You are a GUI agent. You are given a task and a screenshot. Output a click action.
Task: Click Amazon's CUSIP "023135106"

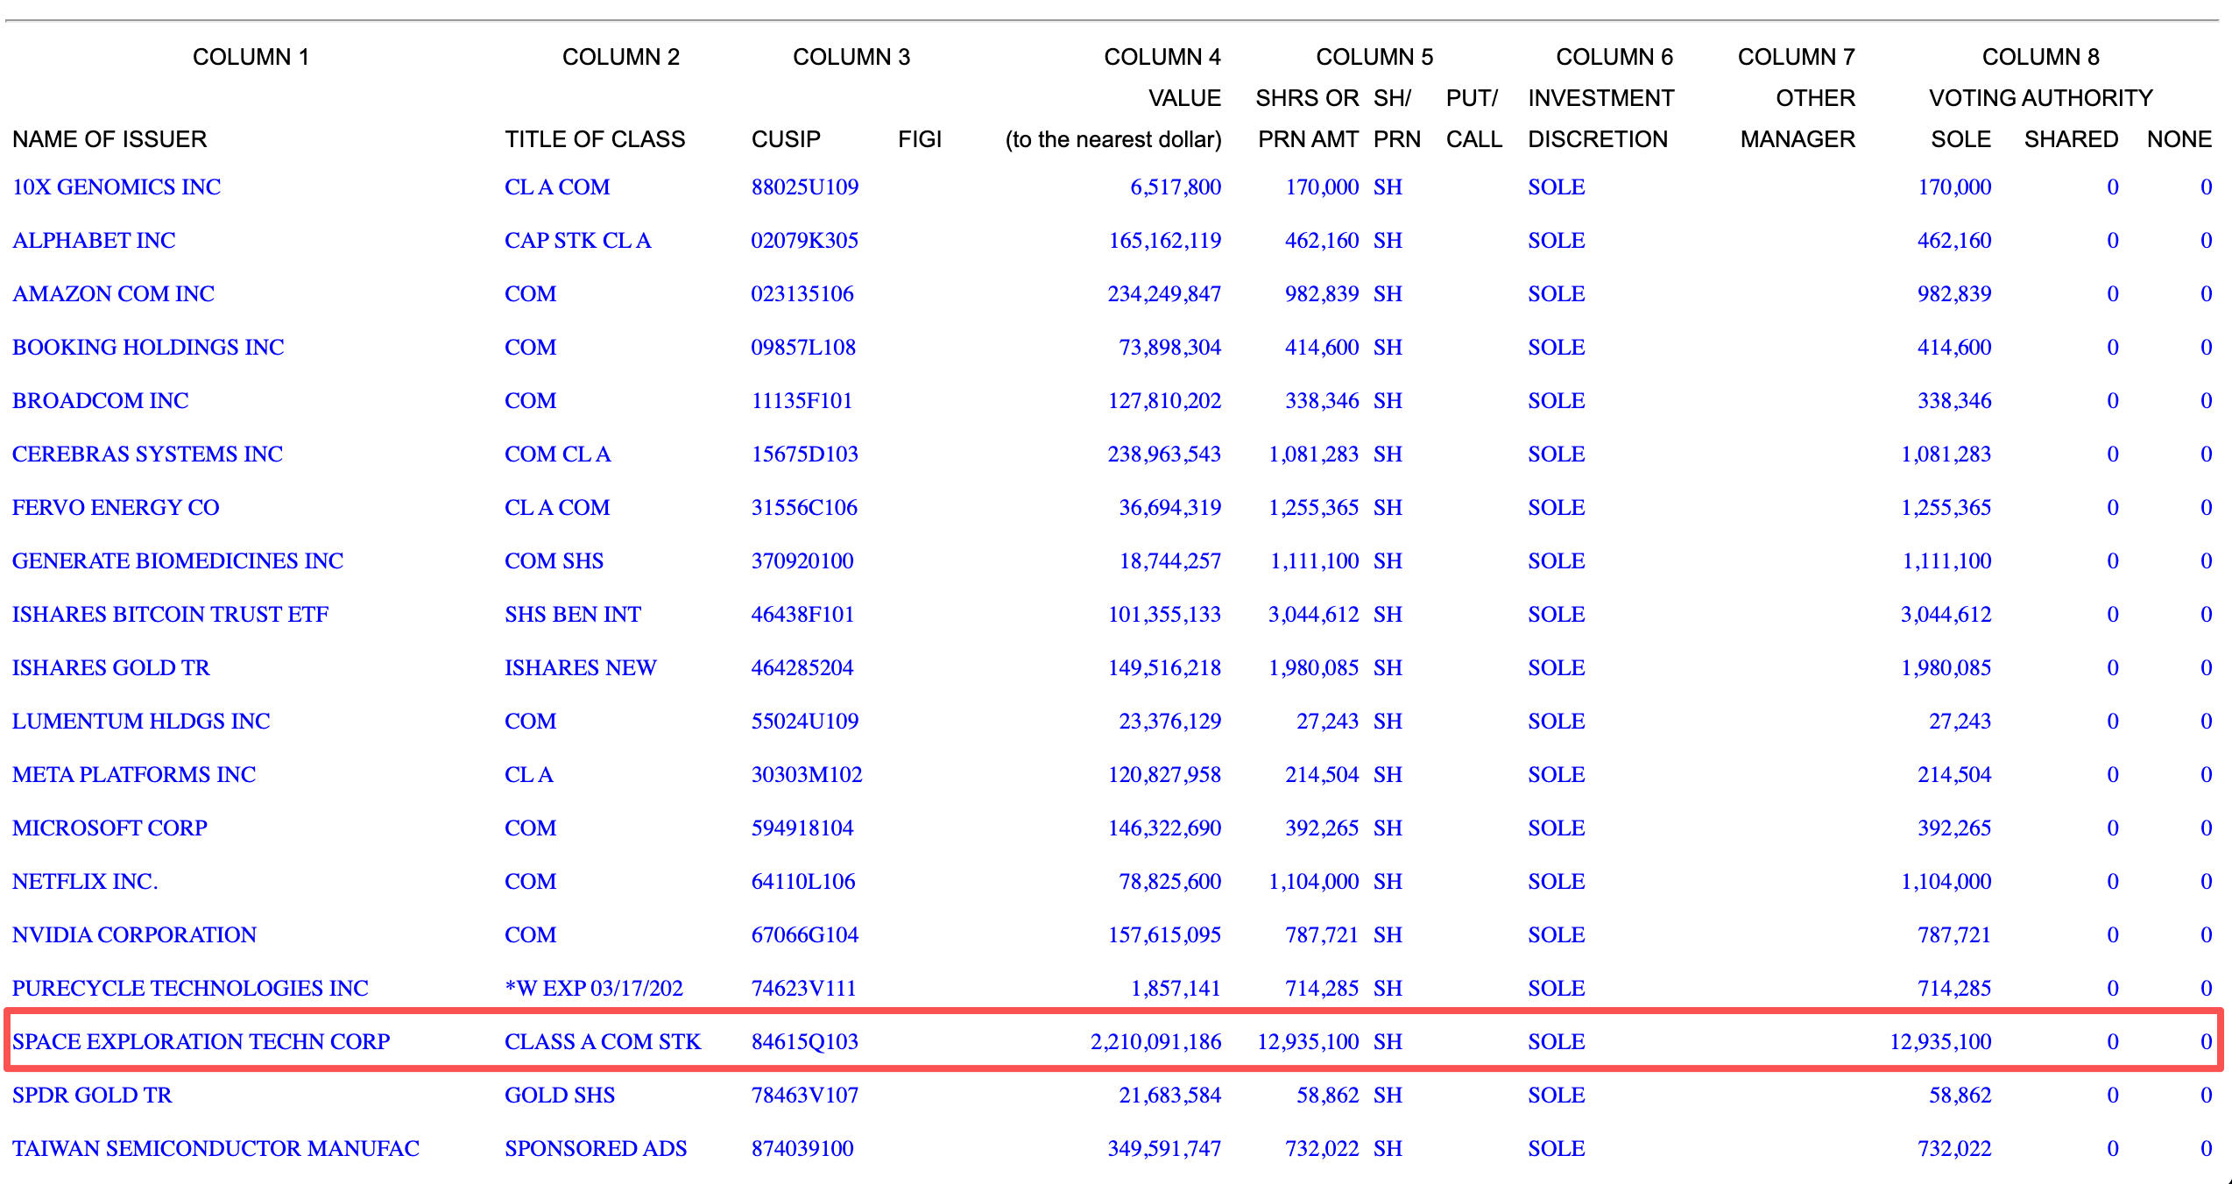802,293
